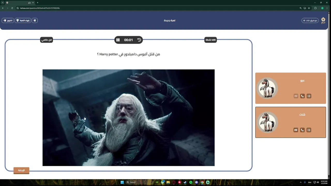Bookmark this page with the star icon
The width and height of the screenshot is (331, 186).
click(x=309, y=8)
